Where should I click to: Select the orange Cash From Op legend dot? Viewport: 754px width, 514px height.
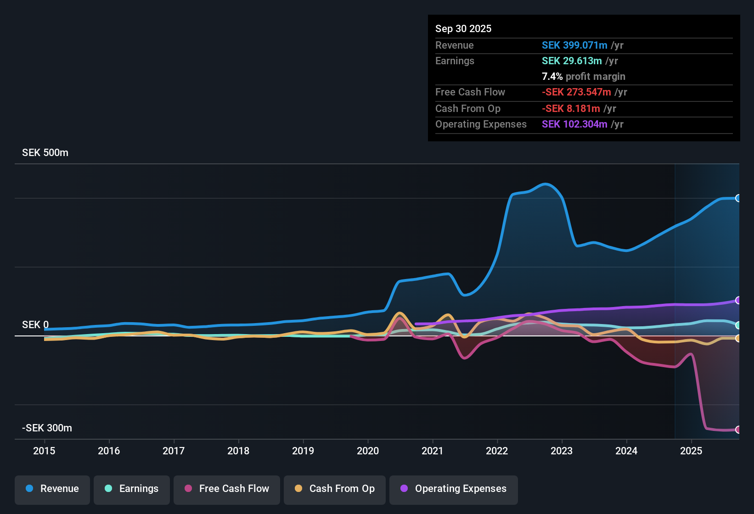(298, 489)
